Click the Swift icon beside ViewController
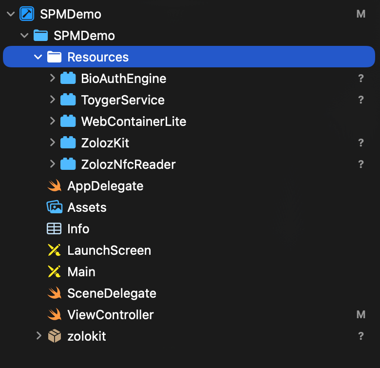380x368 pixels. click(54, 315)
